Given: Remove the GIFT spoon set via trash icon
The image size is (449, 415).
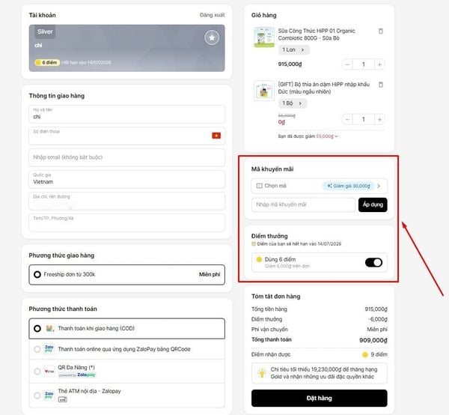Looking at the screenshot, I should click(x=381, y=85).
